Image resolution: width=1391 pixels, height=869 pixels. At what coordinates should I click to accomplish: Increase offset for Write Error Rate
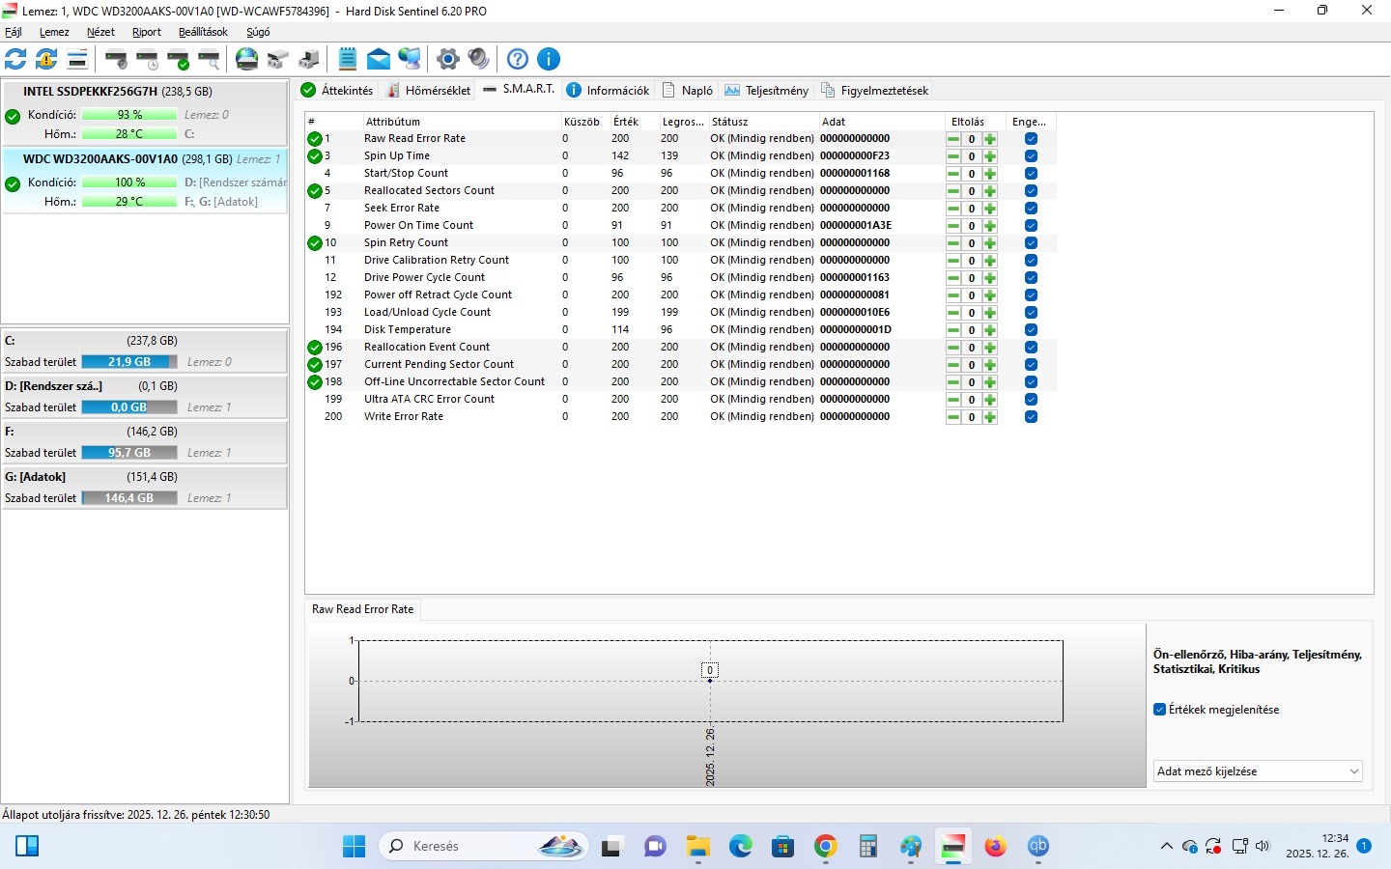(990, 417)
